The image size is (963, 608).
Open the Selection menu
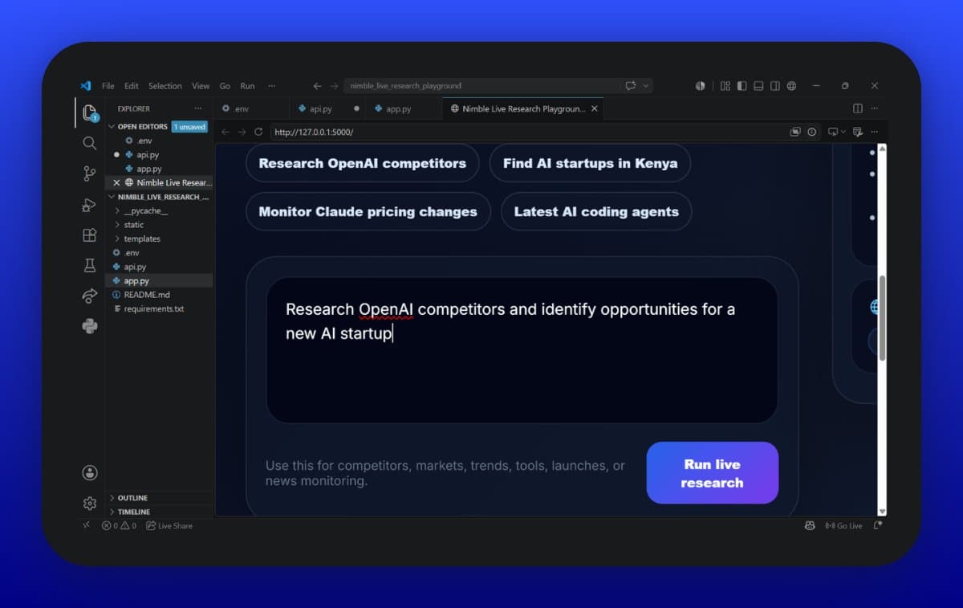click(x=165, y=86)
